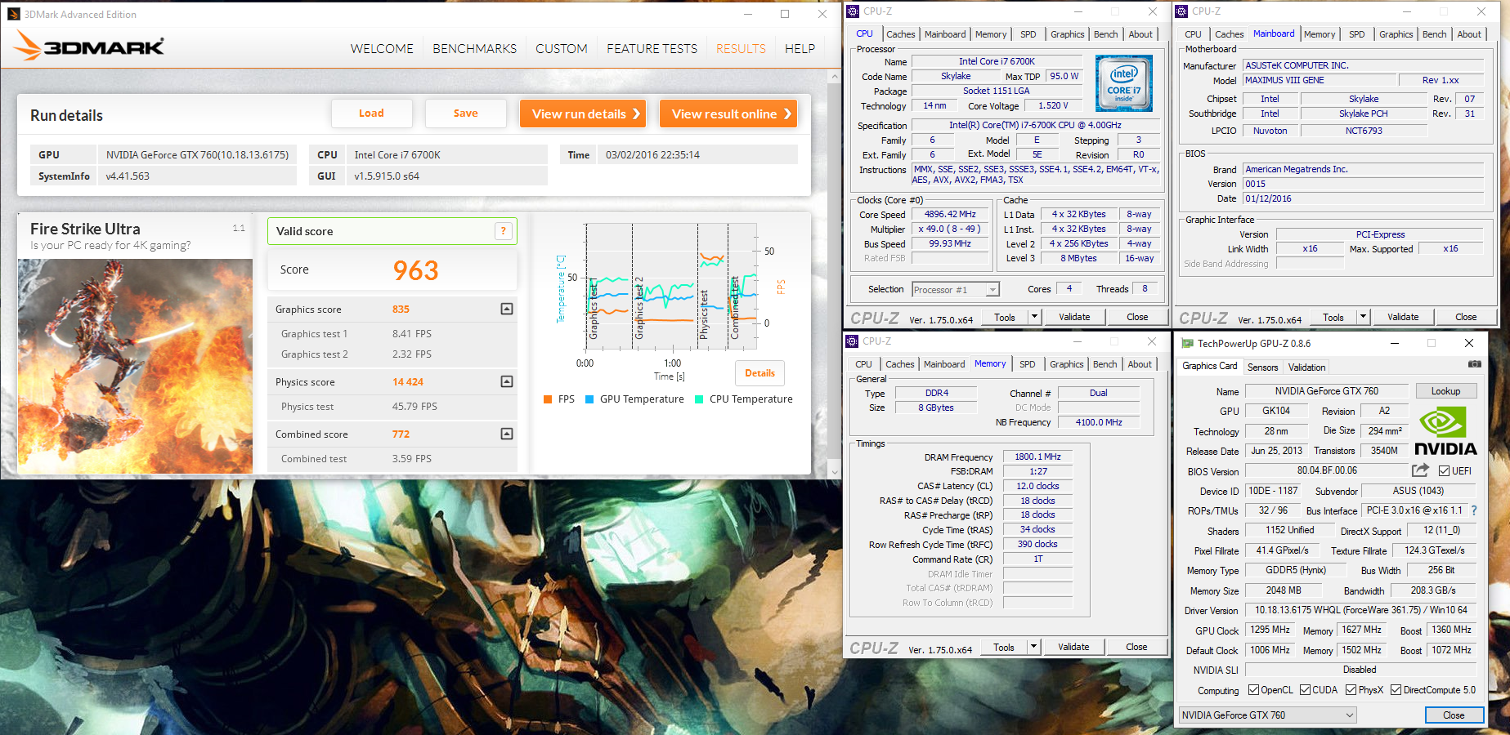Click the Close button in GPU-Z
Image resolution: width=1510 pixels, height=735 pixels.
pyautogui.click(x=1454, y=715)
